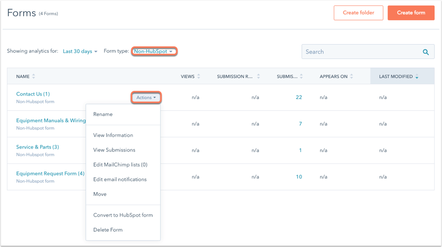Click the LAST MODIFIED column header text
Screen dimensions: 442x247
(x=396, y=76)
